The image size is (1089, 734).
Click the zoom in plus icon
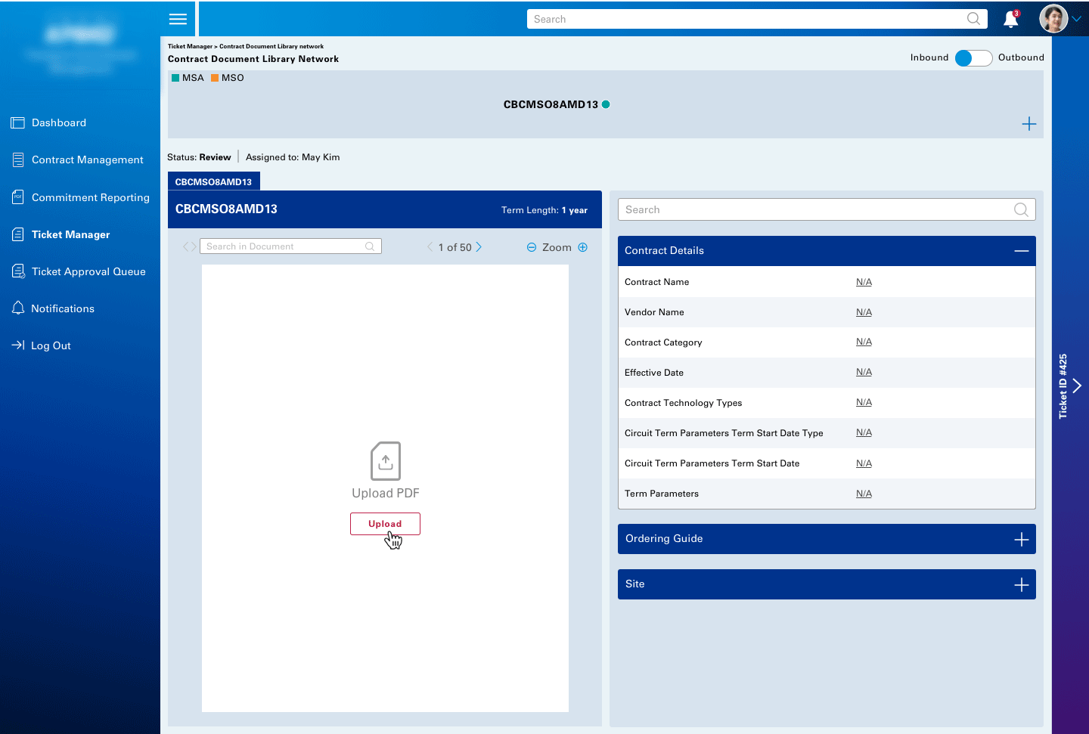click(582, 247)
